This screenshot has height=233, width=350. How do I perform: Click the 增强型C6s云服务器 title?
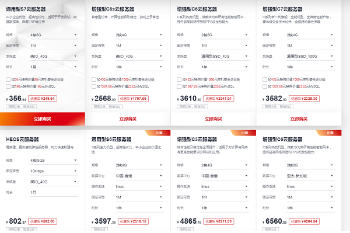pyautogui.click(x=113, y=9)
